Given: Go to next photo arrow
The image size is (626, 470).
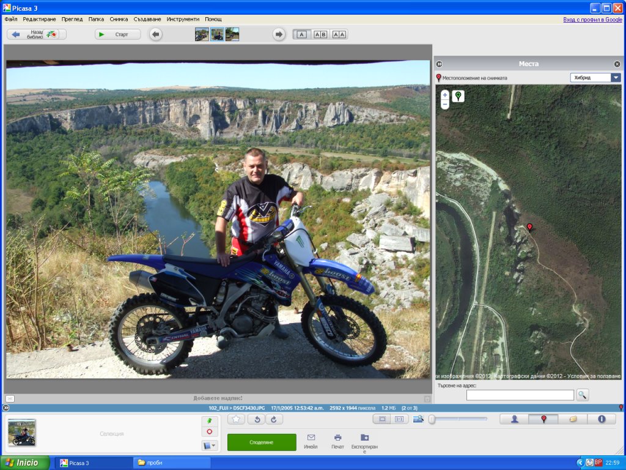Looking at the screenshot, I should tap(279, 34).
